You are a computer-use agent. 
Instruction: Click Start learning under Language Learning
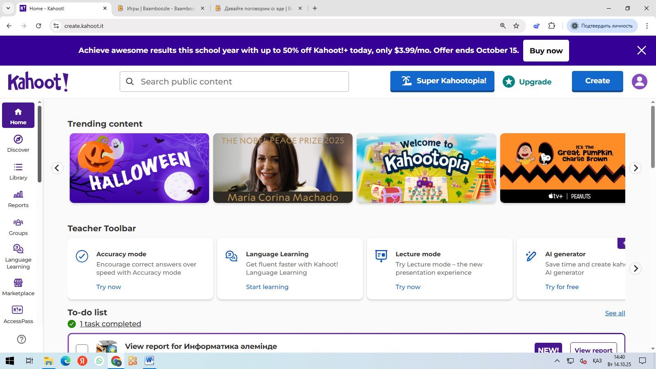pos(267,287)
